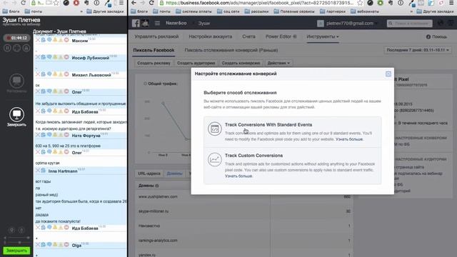The width and height of the screenshot is (457, 257).
Task: Open the системы оплаты bookmarks folder
Action: point(194,11)
